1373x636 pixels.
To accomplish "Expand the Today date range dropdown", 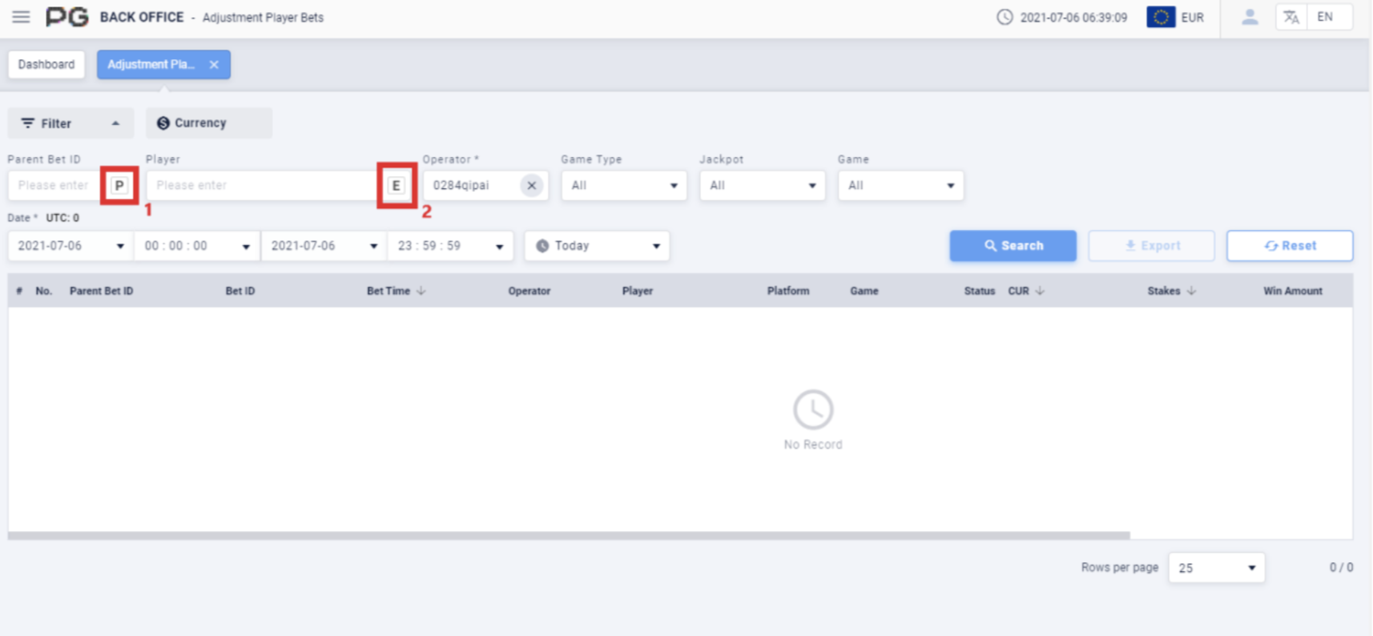I will coord(597,246).
